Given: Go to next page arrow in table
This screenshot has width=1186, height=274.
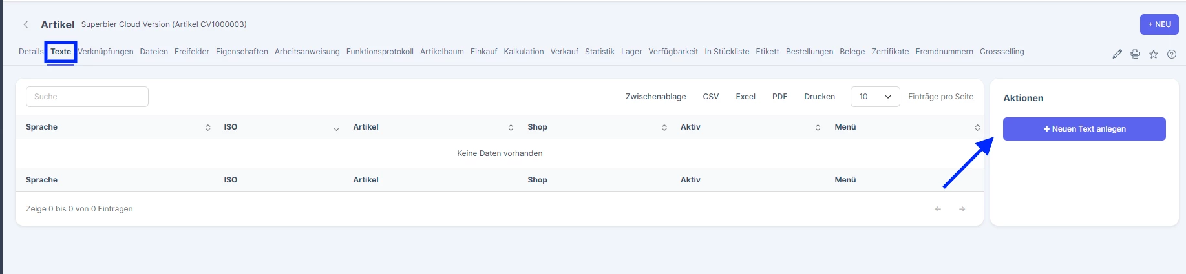Looking at the screenshot, I should [x=962, y=209].
